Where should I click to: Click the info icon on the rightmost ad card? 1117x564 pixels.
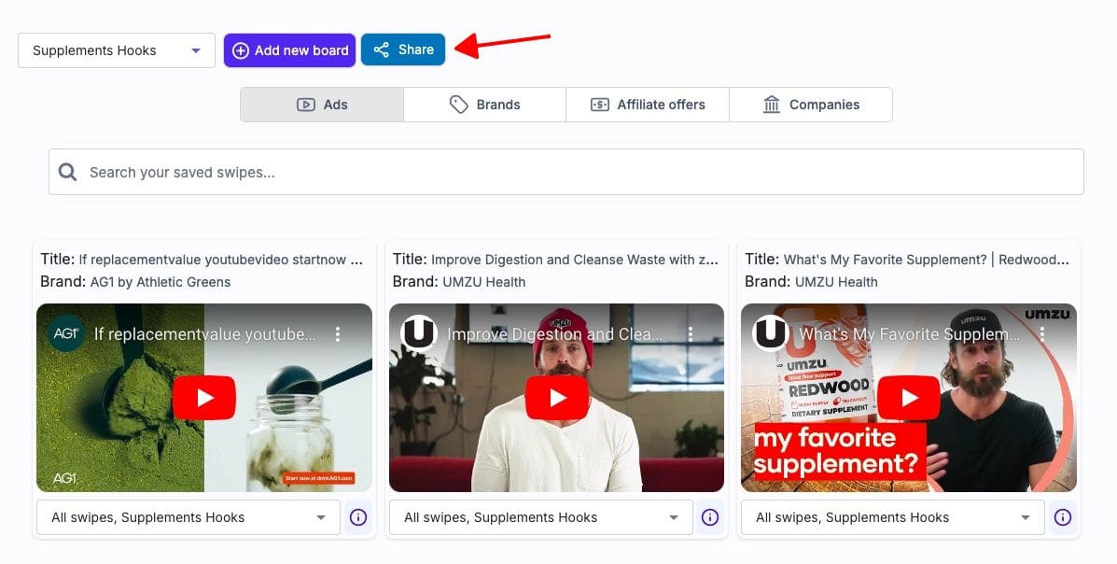(1062, 516)
